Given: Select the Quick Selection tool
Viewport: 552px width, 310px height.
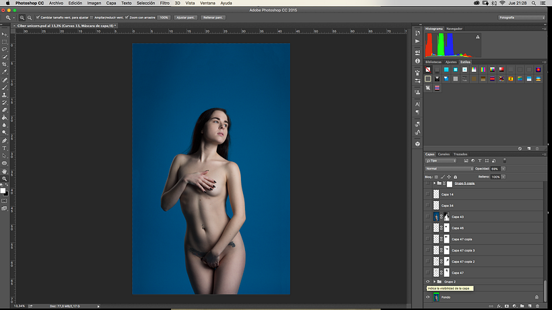Looking at the screenshot, I should coord(4,56).
